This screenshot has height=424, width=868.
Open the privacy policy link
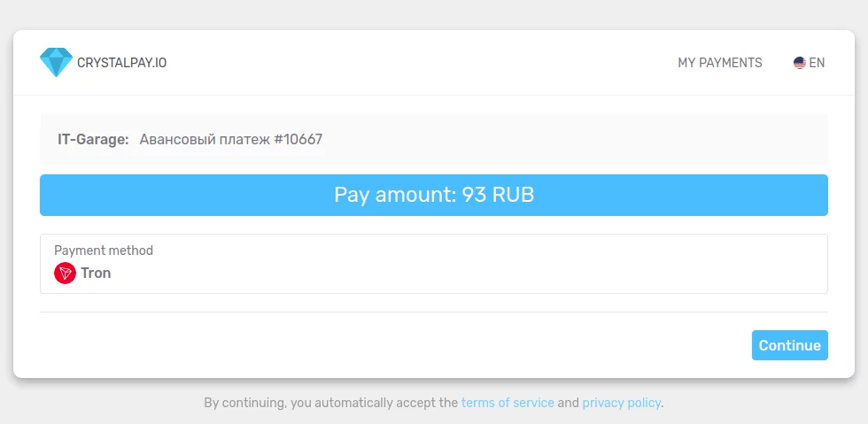[621, 403]
